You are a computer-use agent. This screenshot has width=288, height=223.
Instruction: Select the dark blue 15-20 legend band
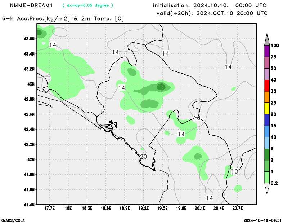point(267,120)
